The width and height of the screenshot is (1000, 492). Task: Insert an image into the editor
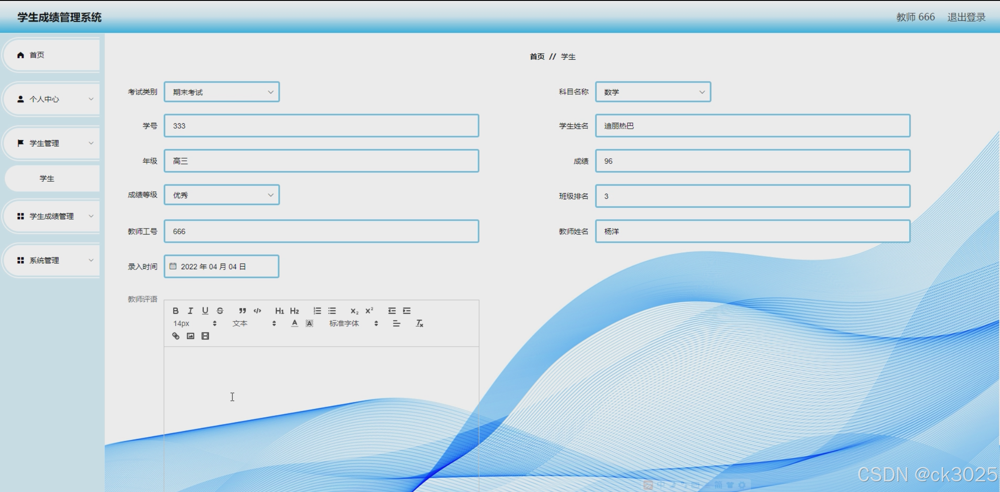coord(190,336)
